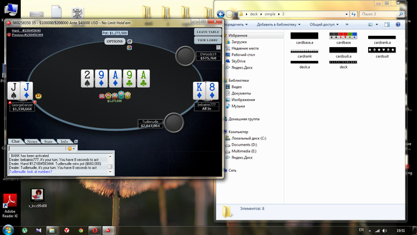The height and width of the screenshot is (235, 417).
Task: Open the emoticon smiley in chat input
Action: pos(70,149)
